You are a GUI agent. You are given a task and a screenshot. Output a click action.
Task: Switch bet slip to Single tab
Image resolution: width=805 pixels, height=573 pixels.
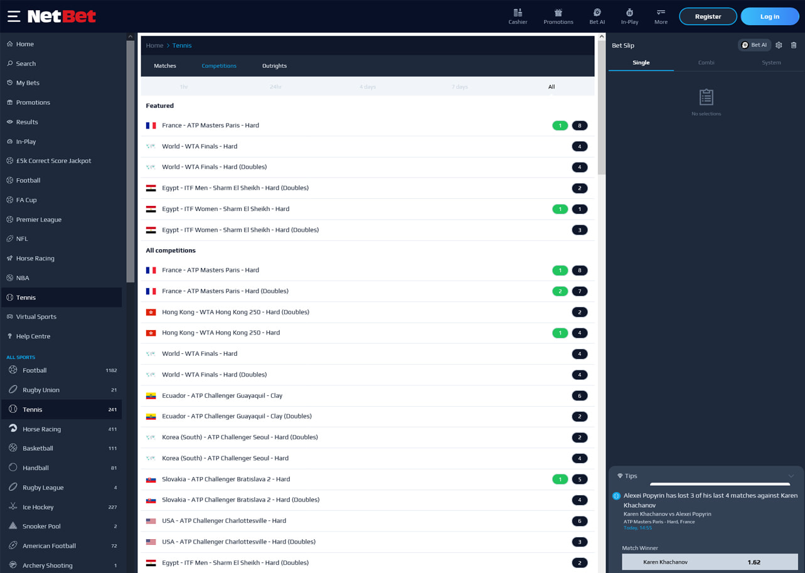click(641, 63)
